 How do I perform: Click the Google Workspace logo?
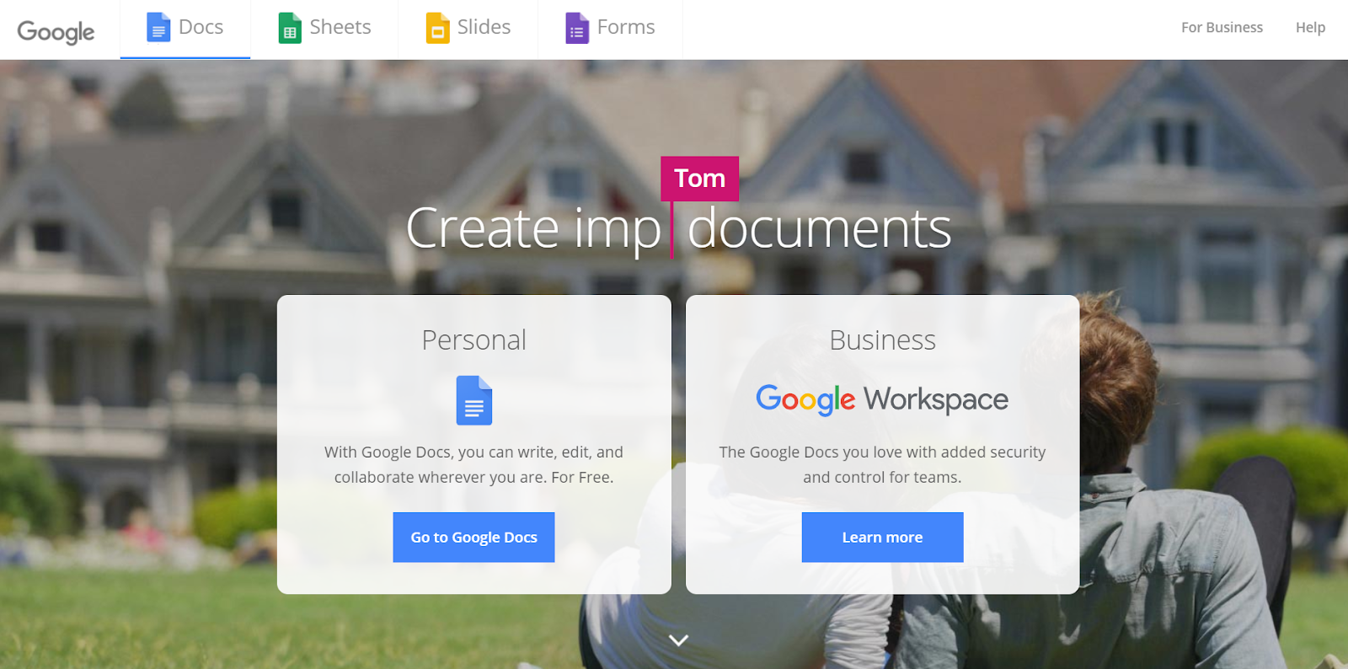pyautogui.click(x=882, y=399)
